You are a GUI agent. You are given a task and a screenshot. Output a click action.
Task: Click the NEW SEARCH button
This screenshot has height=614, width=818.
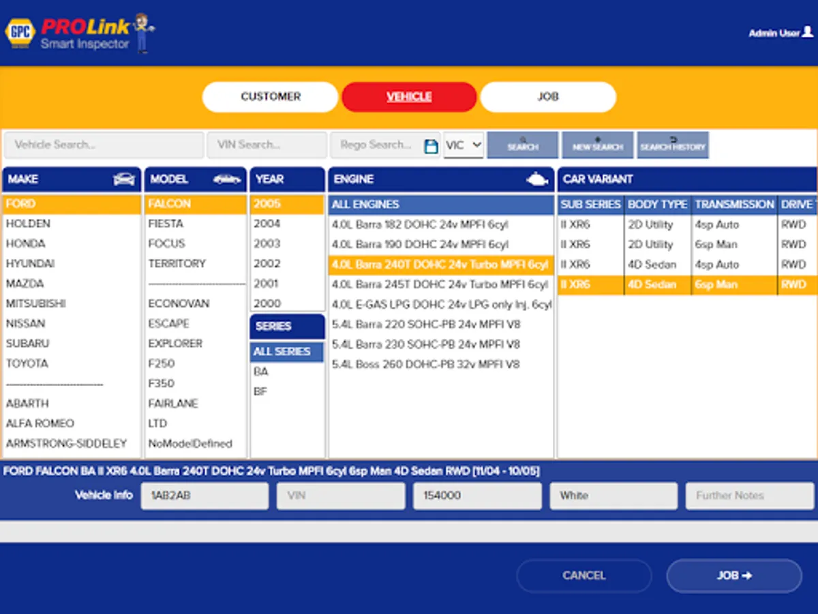pos(598,145)
